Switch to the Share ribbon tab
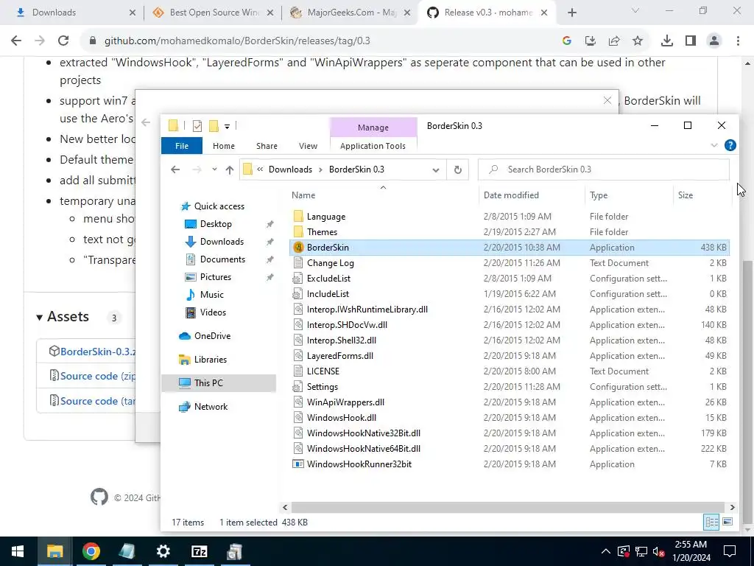Viewport: 754px width, 566px height. click(x=267, y=146)
